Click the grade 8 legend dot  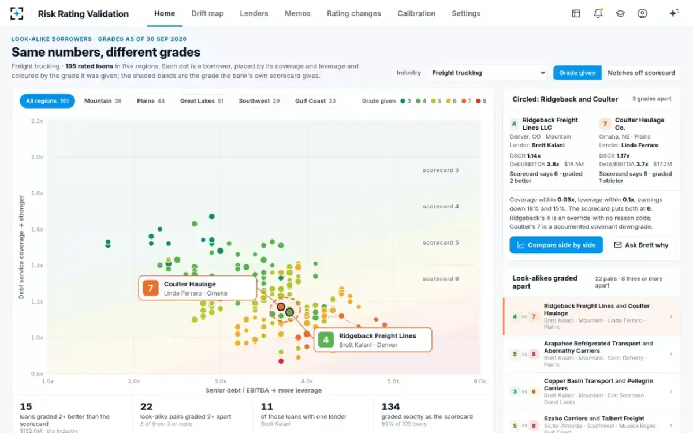tap(478, 101)
